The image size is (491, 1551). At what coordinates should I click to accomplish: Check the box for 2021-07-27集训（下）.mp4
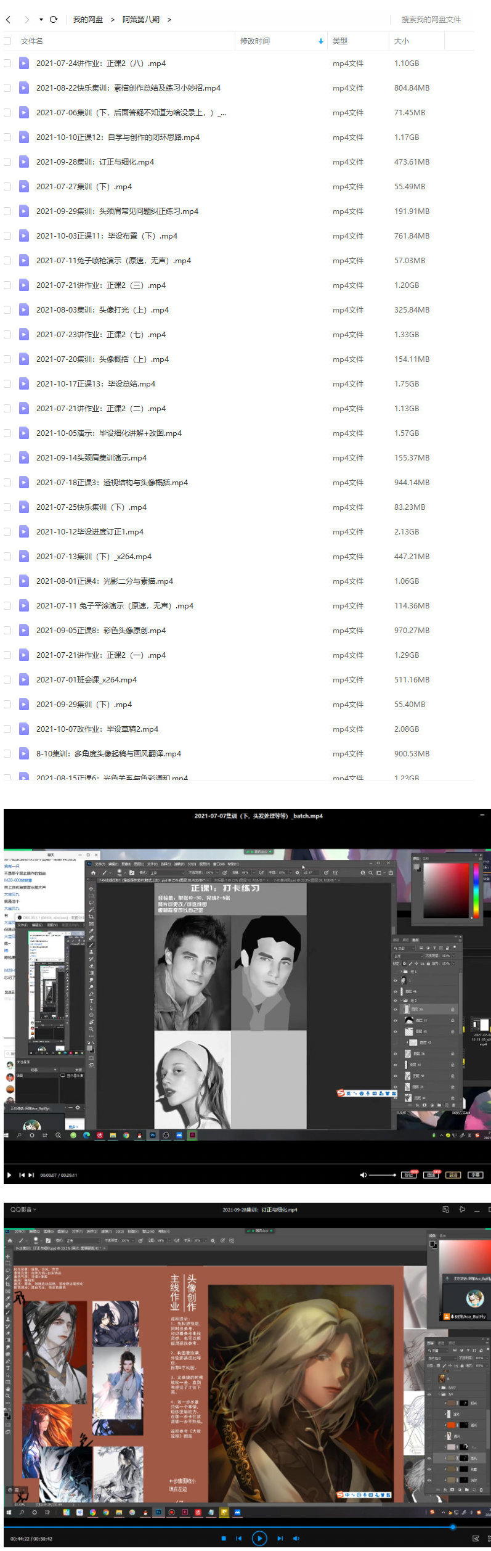coord(7,186)
